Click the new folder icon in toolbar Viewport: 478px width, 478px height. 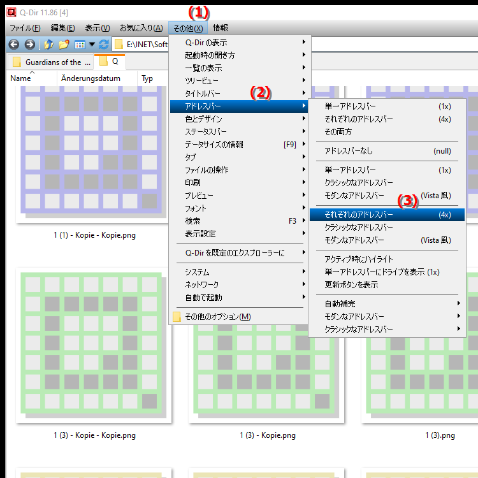click(64, 45)
